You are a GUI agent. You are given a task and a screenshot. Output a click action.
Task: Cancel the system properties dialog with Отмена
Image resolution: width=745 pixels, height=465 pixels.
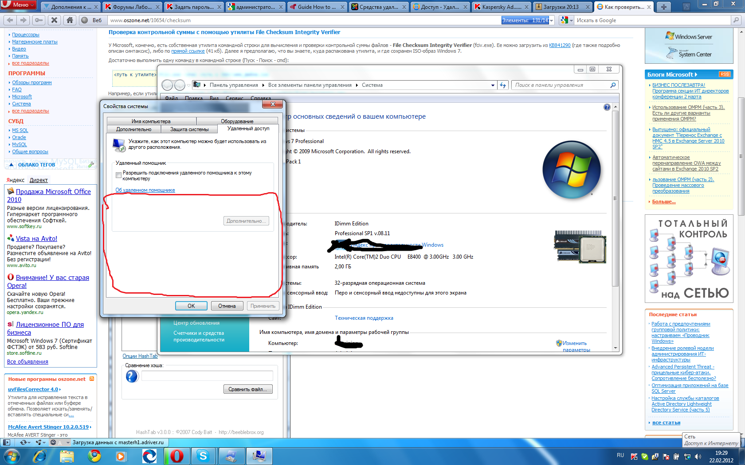[x=227, y=306]
